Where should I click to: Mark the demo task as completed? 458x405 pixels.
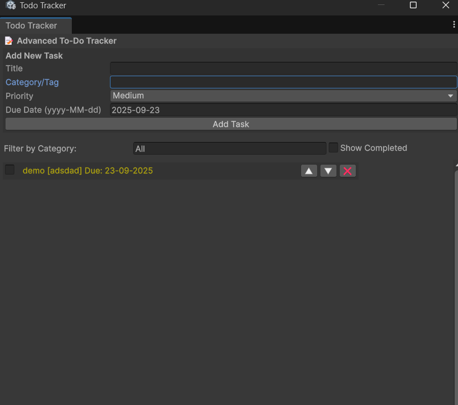coord(9,170)
